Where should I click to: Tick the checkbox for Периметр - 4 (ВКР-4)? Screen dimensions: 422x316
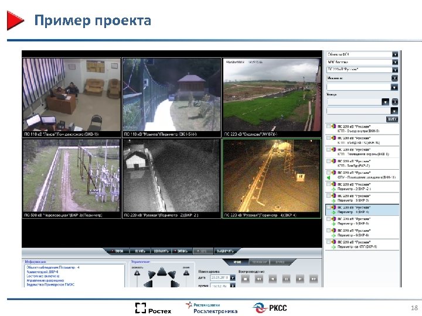[x=328, y=207]
